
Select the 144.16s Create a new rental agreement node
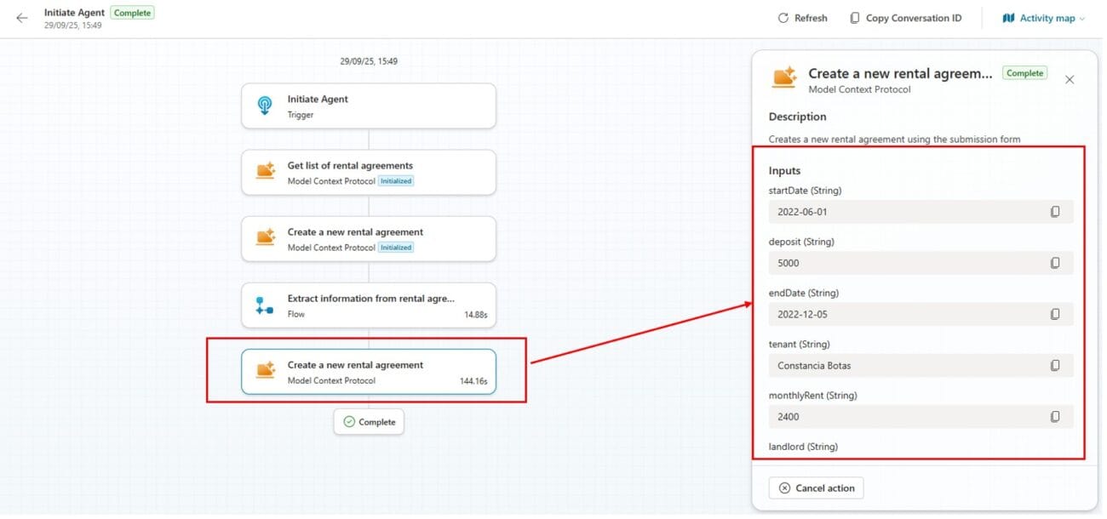(x=368, y=373)
